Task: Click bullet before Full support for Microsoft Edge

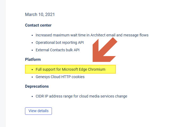Action: (32, 70)
